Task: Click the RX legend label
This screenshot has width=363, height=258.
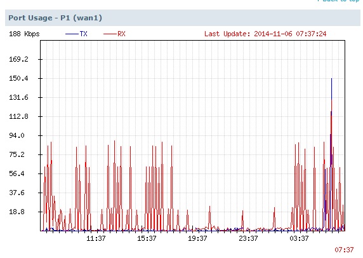Action: pos(121,34)
